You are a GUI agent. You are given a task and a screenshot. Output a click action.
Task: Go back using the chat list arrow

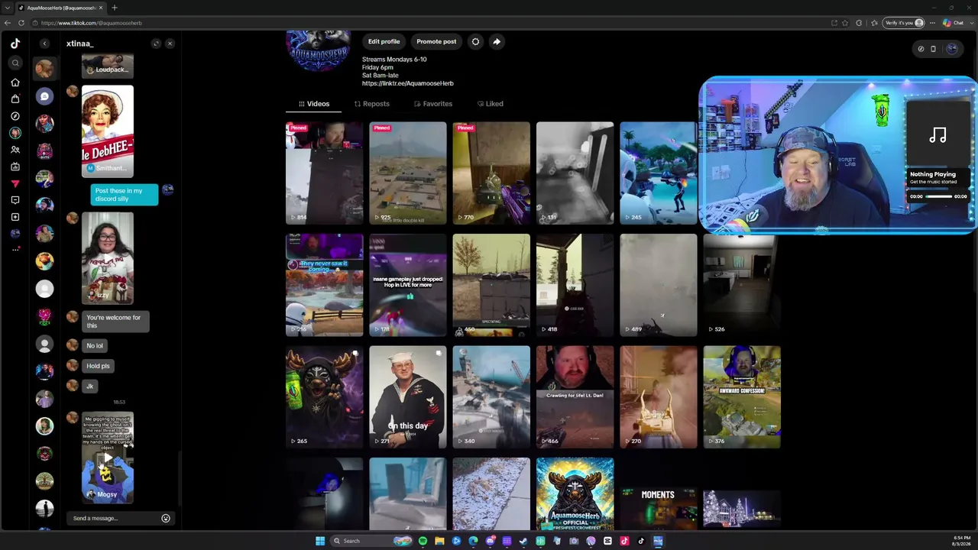pyautogui.click(x=44, y=44)
